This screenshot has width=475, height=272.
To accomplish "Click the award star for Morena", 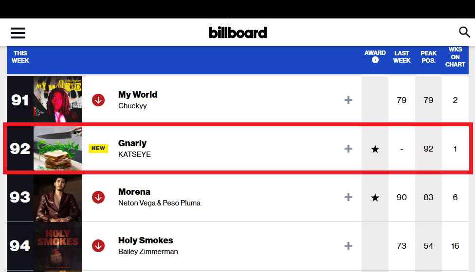I will [375, 197].
